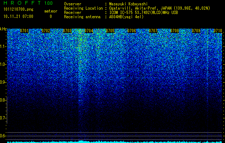Image resolution: width=225 pixels, height=143 pixels.
Task: Click the Receiving Location label
Action: 83,8
